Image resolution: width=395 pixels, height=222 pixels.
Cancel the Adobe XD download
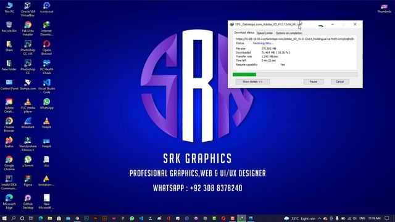coord(339,81)
